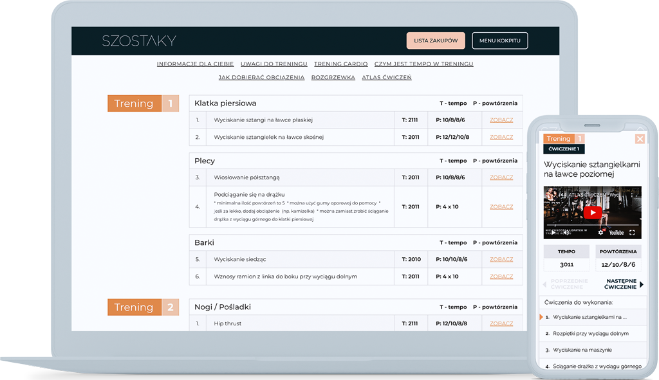Close the exercise panel on phone
Screen dimensions: 659x380
click(x=639, y=139)
